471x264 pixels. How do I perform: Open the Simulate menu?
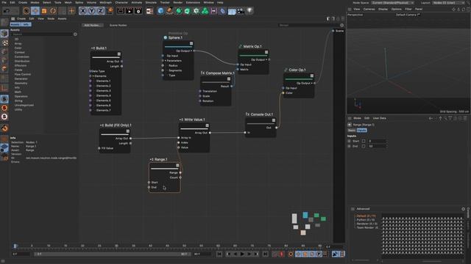point(151,2)
